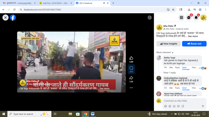Image resolution: width=209 pixels, height=117 pixels.
Task: Open sticker picker in comment box
Action: click(183, 106)
